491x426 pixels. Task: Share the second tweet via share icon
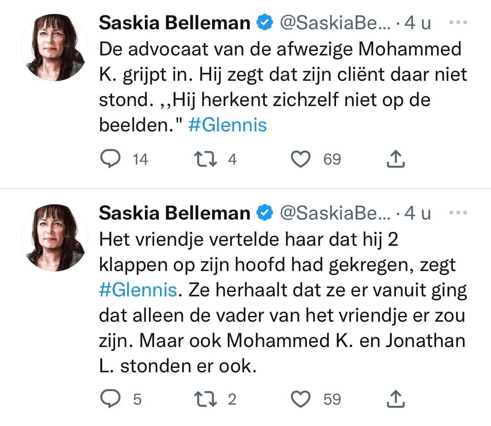click(x=396, y=399)
